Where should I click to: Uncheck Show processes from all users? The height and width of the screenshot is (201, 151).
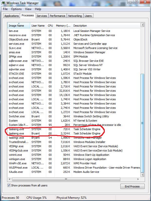[9, 185]
